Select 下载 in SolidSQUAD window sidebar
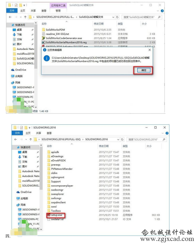 tap(19, 34)
